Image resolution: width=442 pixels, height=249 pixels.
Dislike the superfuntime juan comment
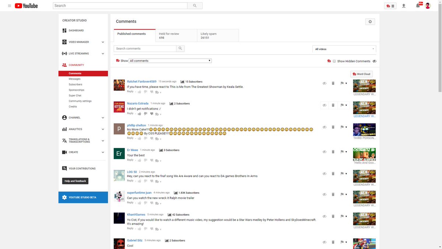pyautogui.click(x=145, y=203)
